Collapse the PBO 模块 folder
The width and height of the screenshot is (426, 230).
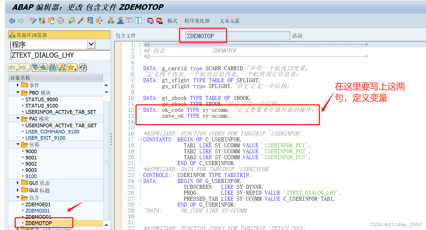tap(18, 92)
